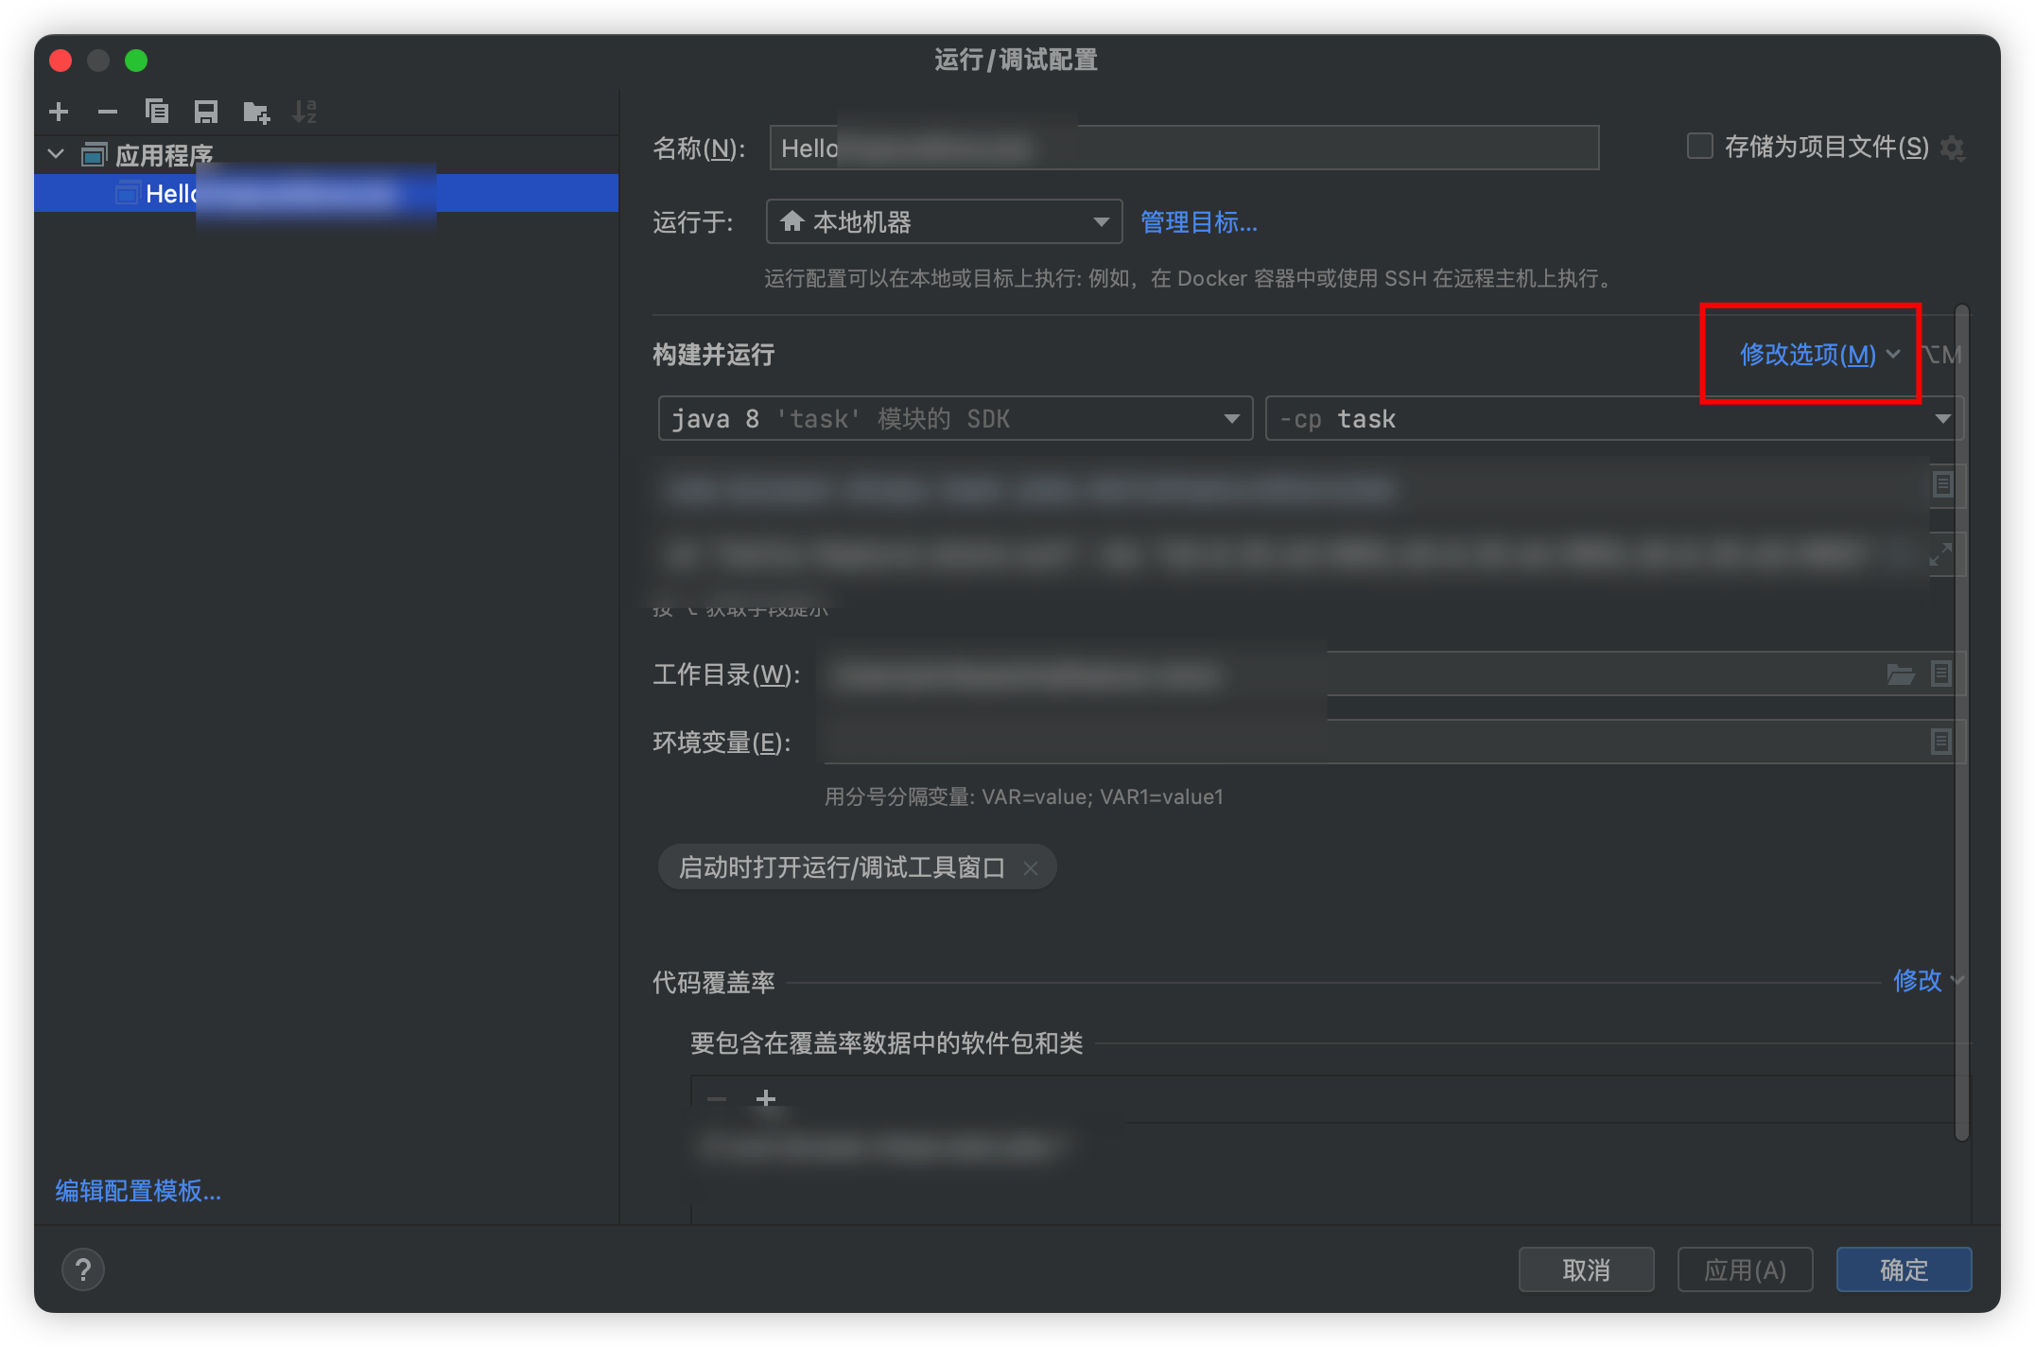Insert macro in 工作目录 field
This screenshot has height=1347, width=2035.
(x=1941, y=673)
